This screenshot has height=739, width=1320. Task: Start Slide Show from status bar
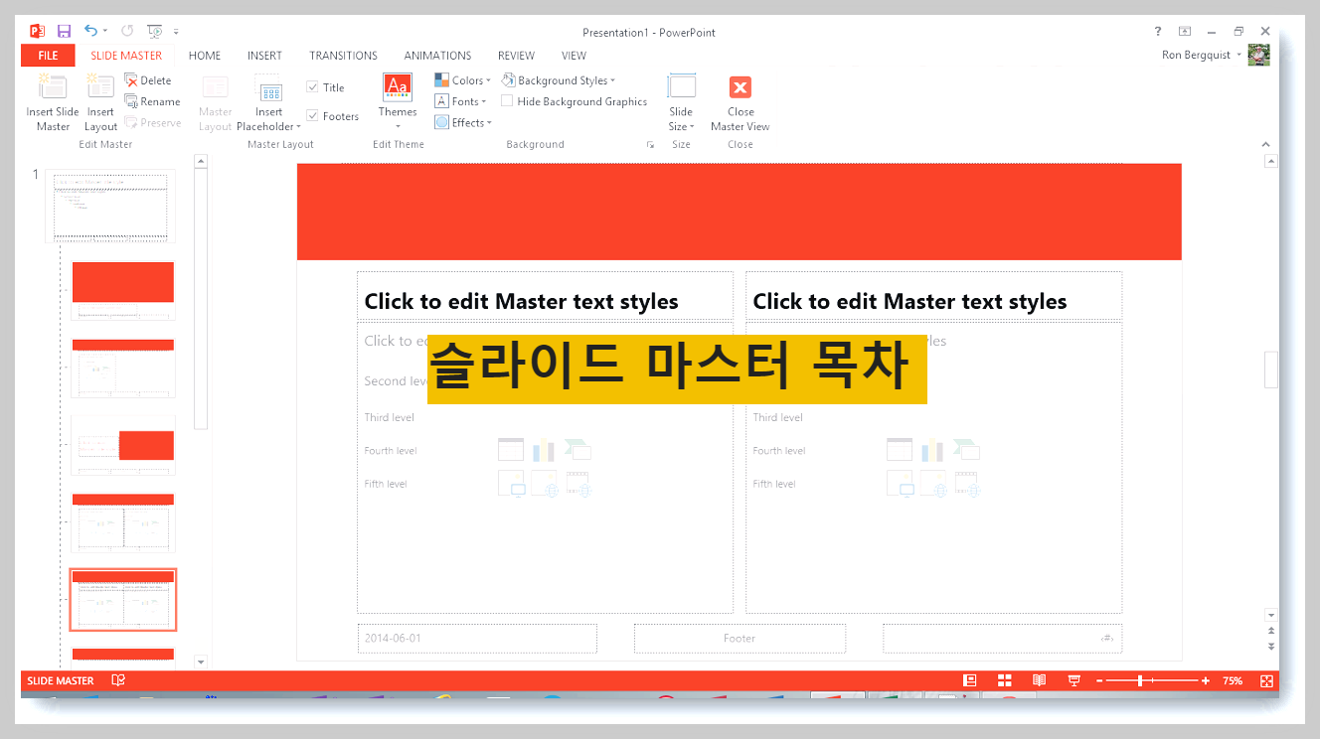pyautogui.click(x=1073, y=680)
